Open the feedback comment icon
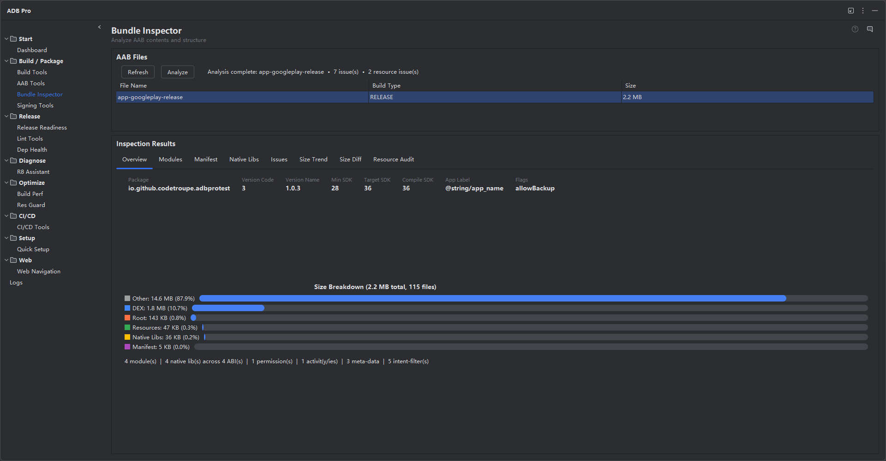 (x=870, y=29)
